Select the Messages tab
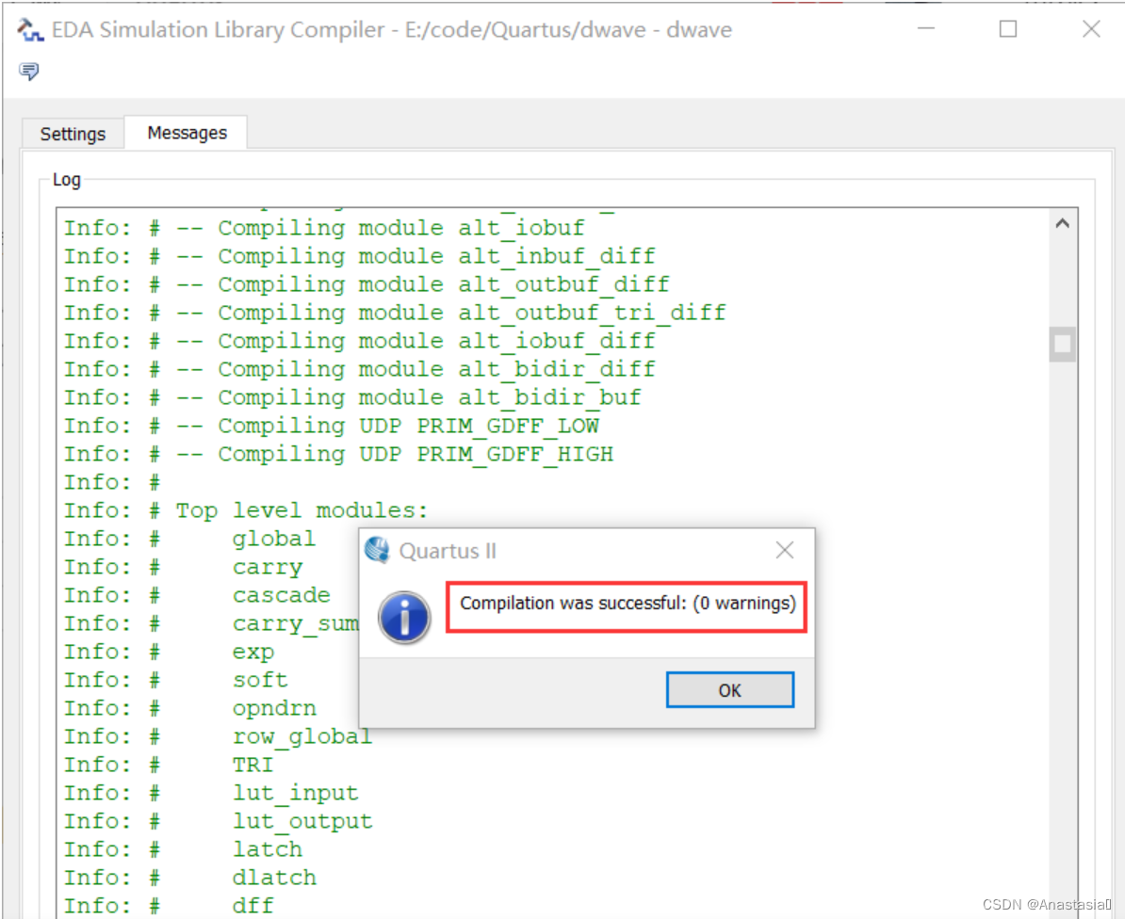Viewport: 1125px width, 919px height. coord(187,133)
